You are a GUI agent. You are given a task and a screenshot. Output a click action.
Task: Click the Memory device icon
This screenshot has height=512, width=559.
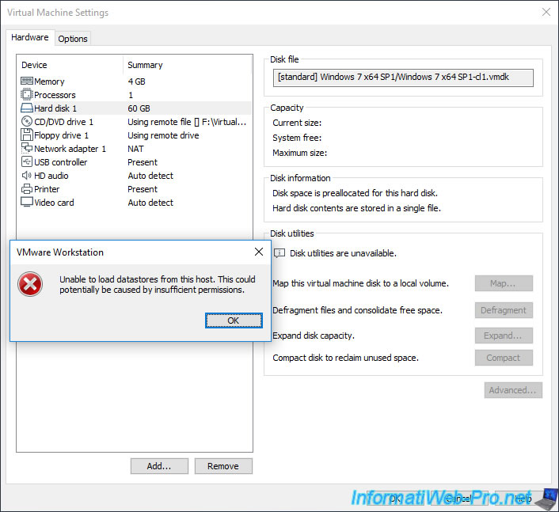(27, 82)
